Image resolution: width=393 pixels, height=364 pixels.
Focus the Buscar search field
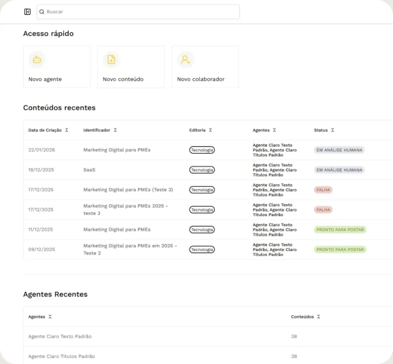click(x=138, y=12)
